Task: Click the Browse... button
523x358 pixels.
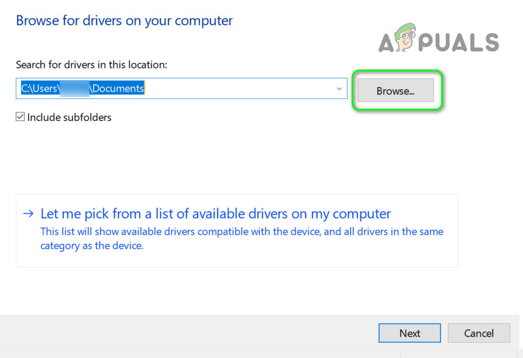Action: [395, 91]
